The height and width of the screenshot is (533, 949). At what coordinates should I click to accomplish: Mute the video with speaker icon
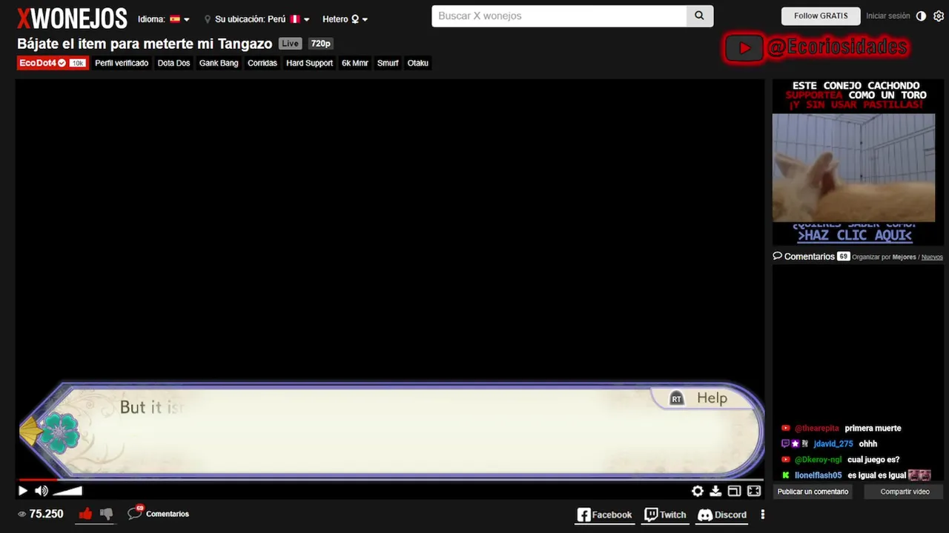pyautogui.click(x=42, y=491)
